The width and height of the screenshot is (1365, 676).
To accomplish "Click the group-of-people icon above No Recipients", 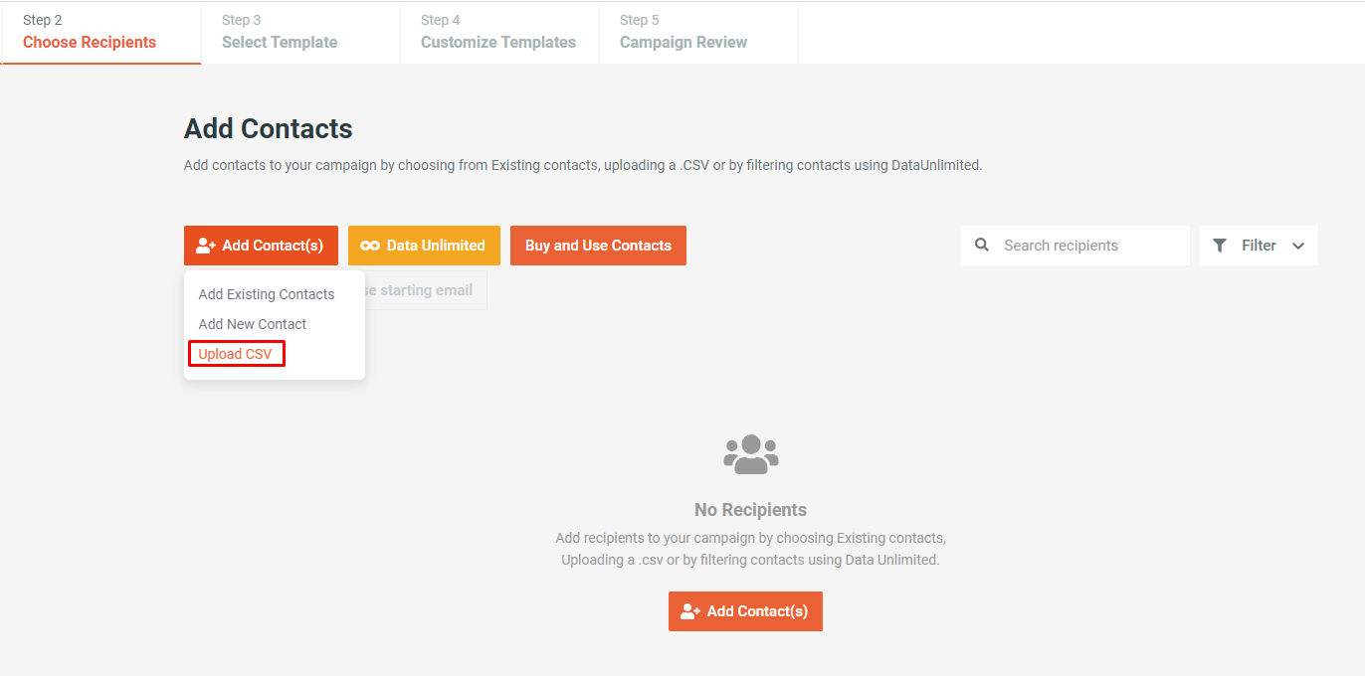I will pyautogui.click(x=750, y=453).
